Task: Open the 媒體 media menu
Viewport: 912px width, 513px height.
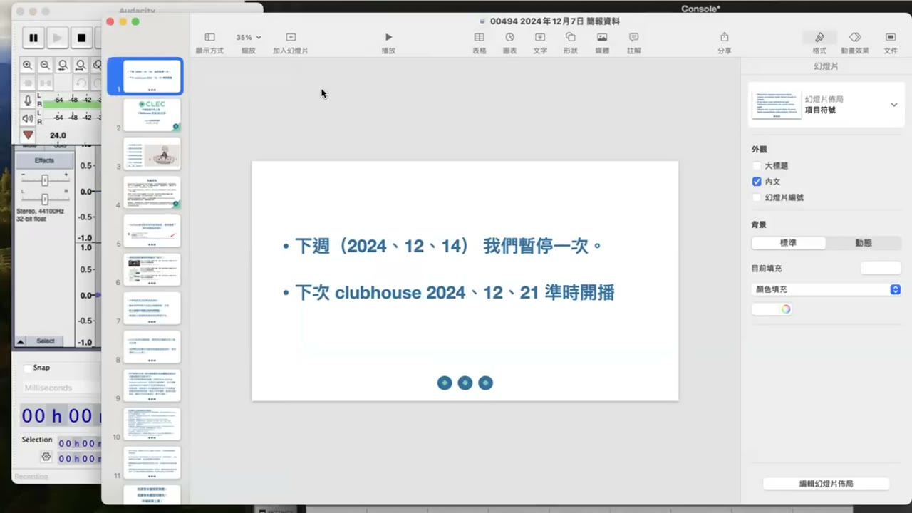Action: (602, 37)
